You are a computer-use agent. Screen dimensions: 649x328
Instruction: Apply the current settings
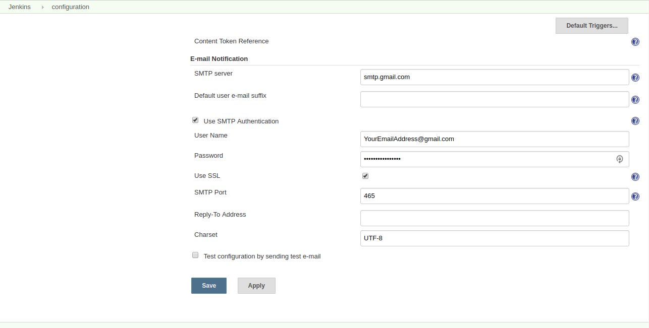click(x=256, y=285)
